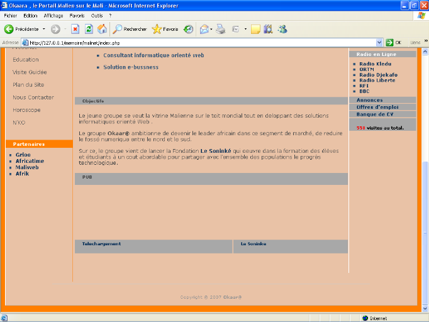Open Radio Djekafo link
The height and width of the screenshot is (322, 429).
pyautogui.click(x=379, y=75)
